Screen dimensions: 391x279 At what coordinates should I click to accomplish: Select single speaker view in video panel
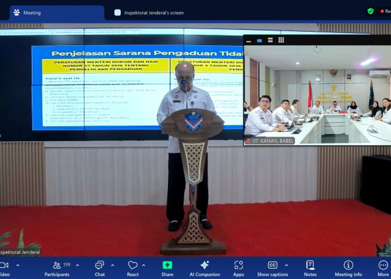pos(259,40)
